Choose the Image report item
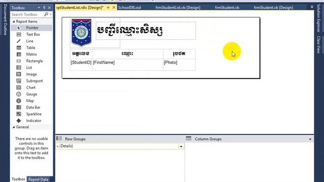The width and height of the screenshot is (324, 182). pyautogui.click(x=31, y=74)
